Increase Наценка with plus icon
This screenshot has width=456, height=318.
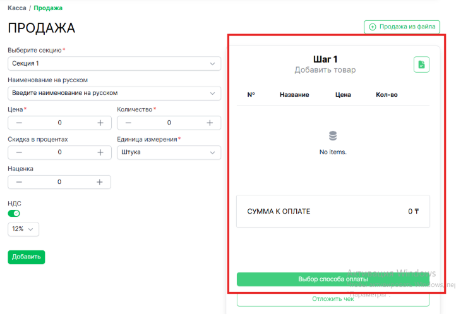point(100,182)
